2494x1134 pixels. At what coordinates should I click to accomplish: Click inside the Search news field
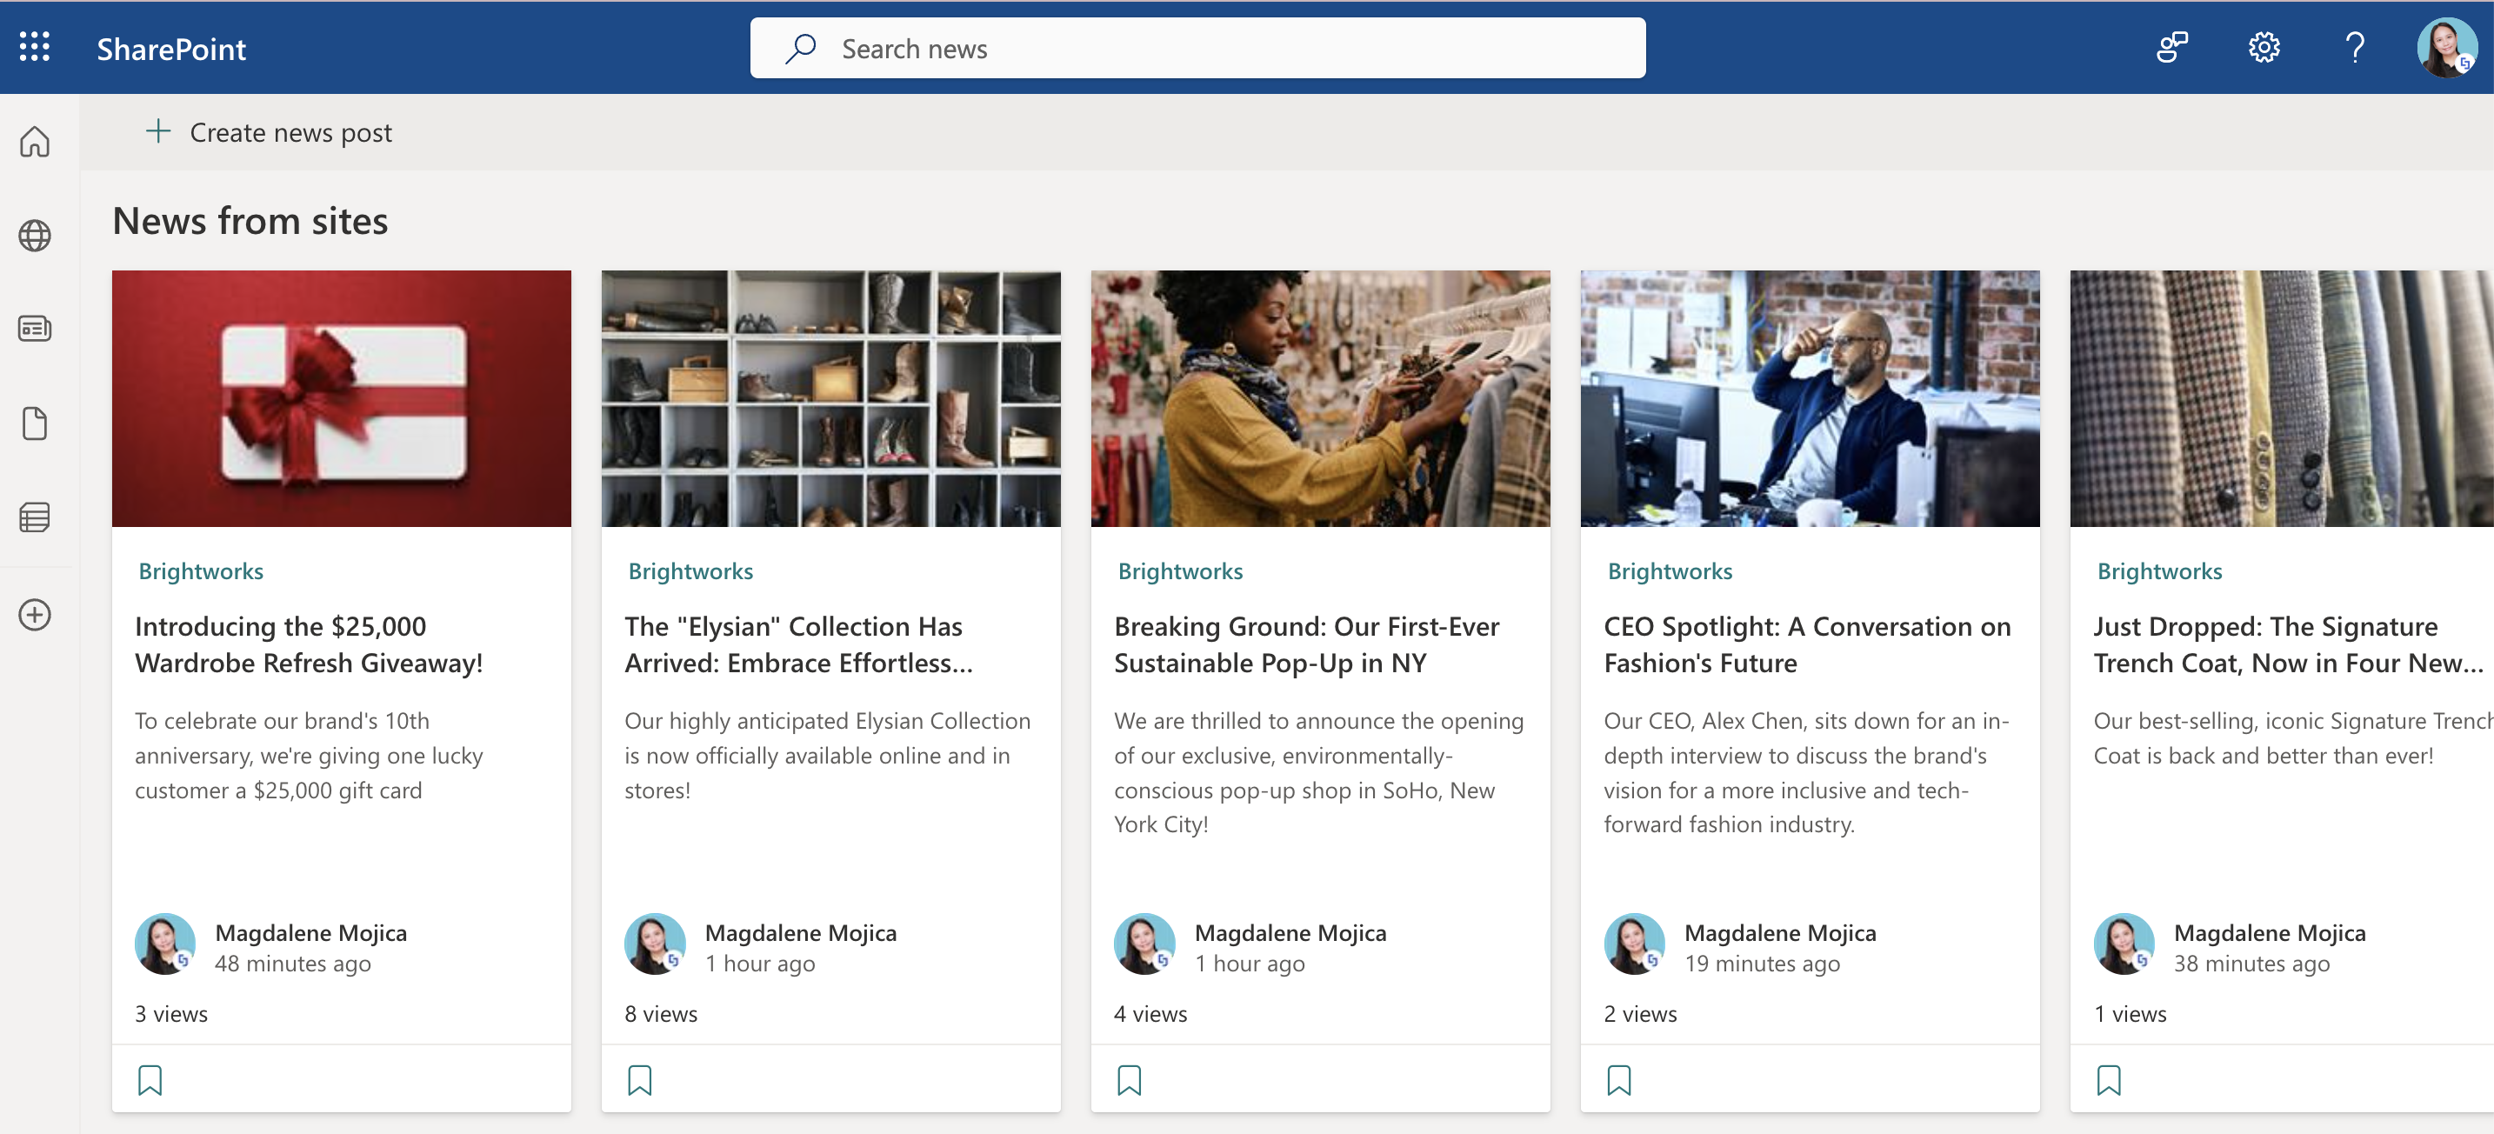point(1197,48)
